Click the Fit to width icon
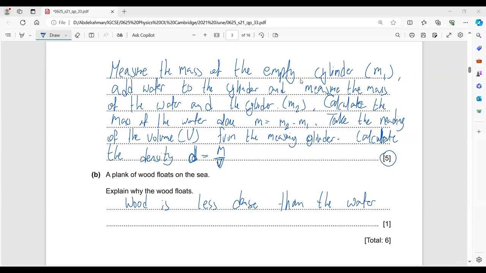The height and width of the screenshot is (273, 486). (217, 35)
